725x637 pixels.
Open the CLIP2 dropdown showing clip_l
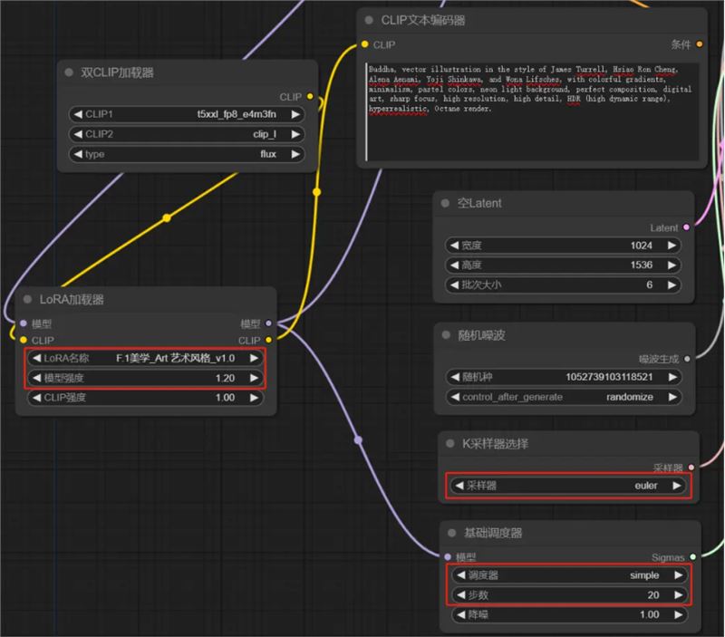click(x=187, y=134)
